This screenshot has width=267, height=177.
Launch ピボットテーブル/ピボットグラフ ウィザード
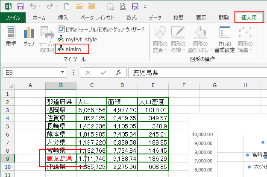(101, 29)
